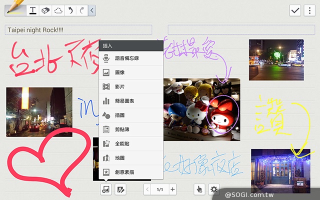Click the clipboard icon beside 剪貼簿
Screen dimensions: 320x200
[106, 129]
